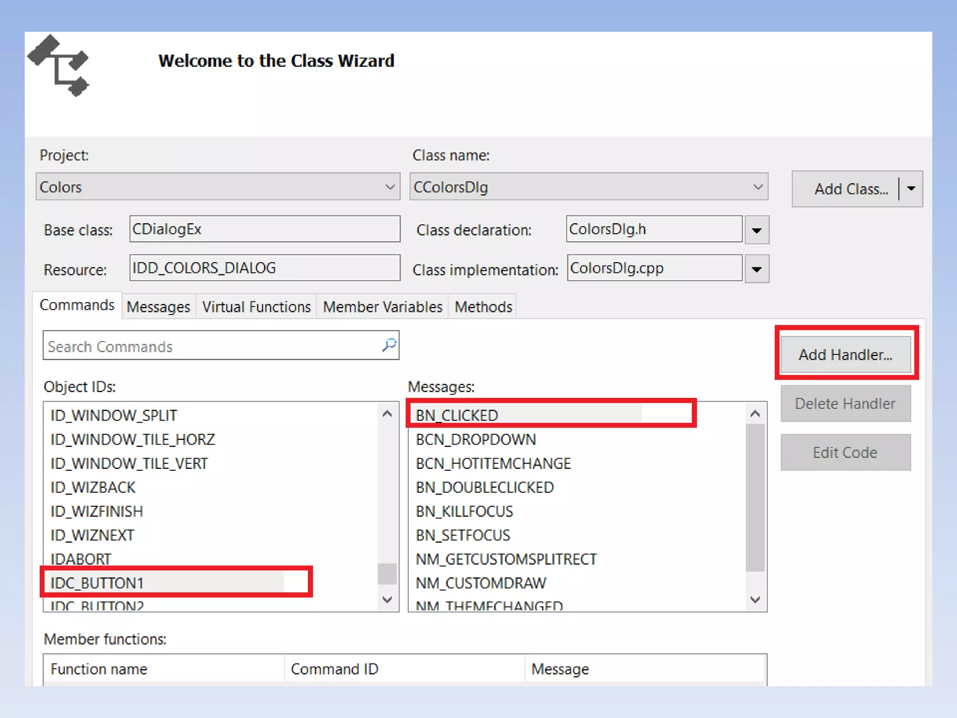Expand the Class declaration file dropdown arrow
957x718 pixels.
[x=757, y=230]
